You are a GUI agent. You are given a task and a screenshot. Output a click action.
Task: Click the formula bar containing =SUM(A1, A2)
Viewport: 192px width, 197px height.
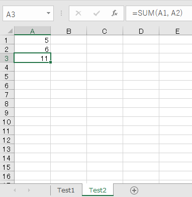[159, 13]
